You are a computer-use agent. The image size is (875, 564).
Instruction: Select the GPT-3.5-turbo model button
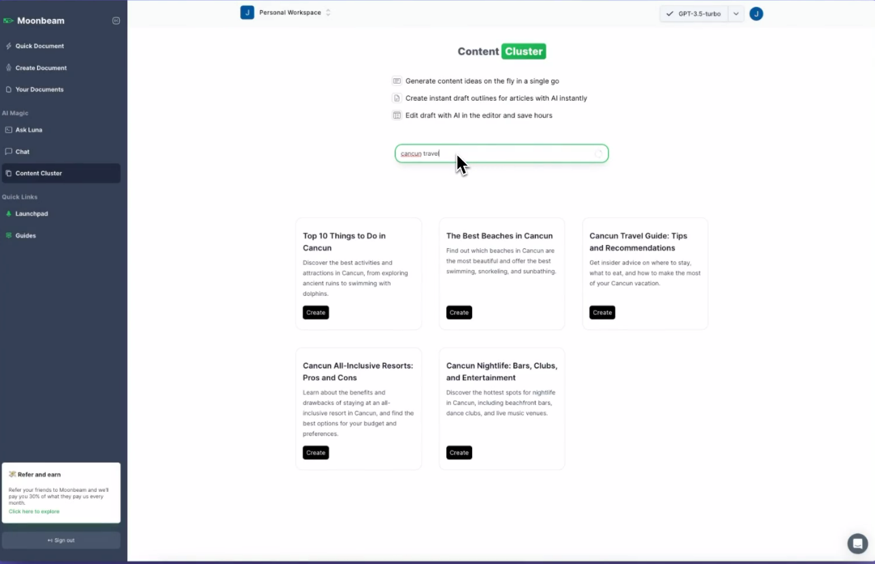point(694,14)
